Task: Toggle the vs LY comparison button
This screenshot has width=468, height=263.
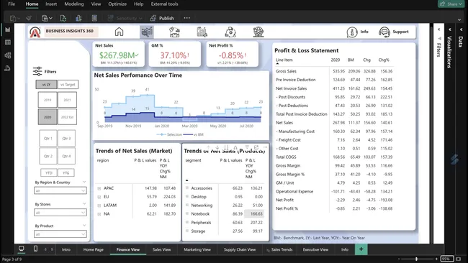Action: (x=46, y=85)
